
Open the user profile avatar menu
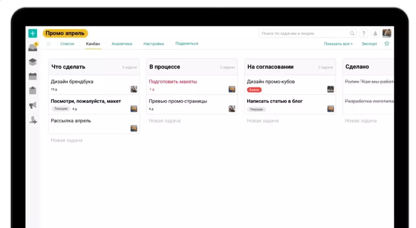tap(386, 33)
